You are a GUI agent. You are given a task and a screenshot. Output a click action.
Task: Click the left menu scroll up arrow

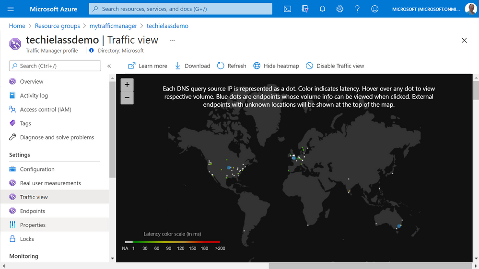112,78
